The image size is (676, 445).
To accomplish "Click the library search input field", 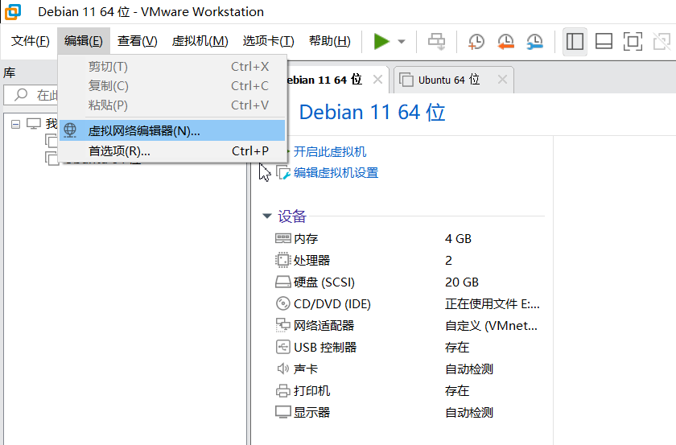I will click(x=31, y=95).
